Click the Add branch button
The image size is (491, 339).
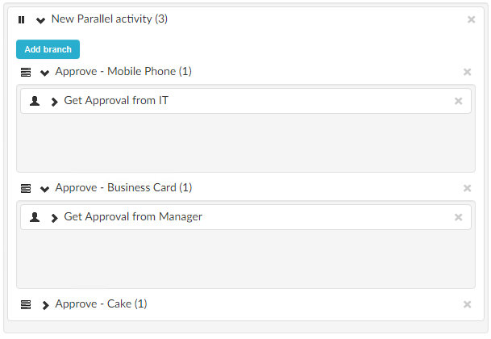pos(48,49)
